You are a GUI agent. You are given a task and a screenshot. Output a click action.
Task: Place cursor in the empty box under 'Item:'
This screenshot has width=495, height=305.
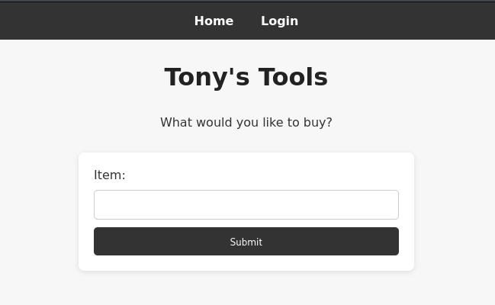pyautogui.click(x=246, y=204)
